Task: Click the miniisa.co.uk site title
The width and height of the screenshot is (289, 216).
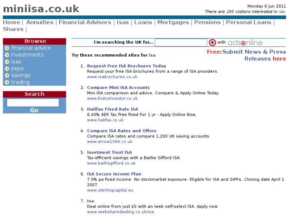Action: pyautogui.click(x=41, y=9)
